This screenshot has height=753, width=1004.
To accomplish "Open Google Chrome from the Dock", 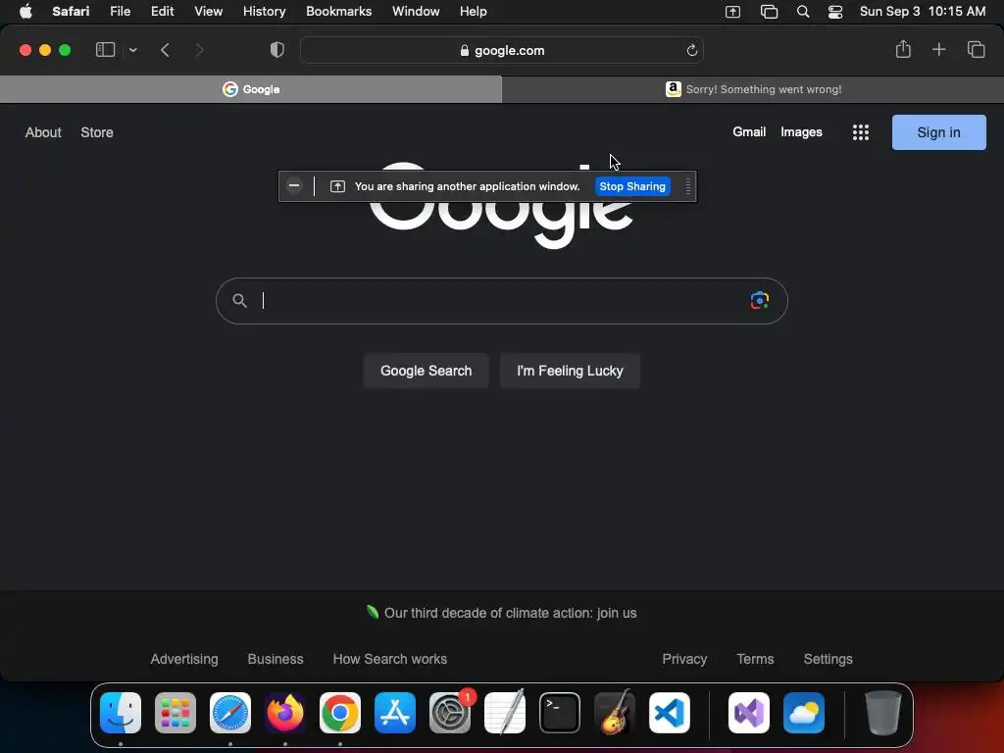I will pos(340,713).
